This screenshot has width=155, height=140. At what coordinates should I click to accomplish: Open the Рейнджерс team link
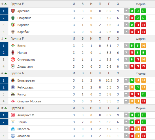pos(25,87)
